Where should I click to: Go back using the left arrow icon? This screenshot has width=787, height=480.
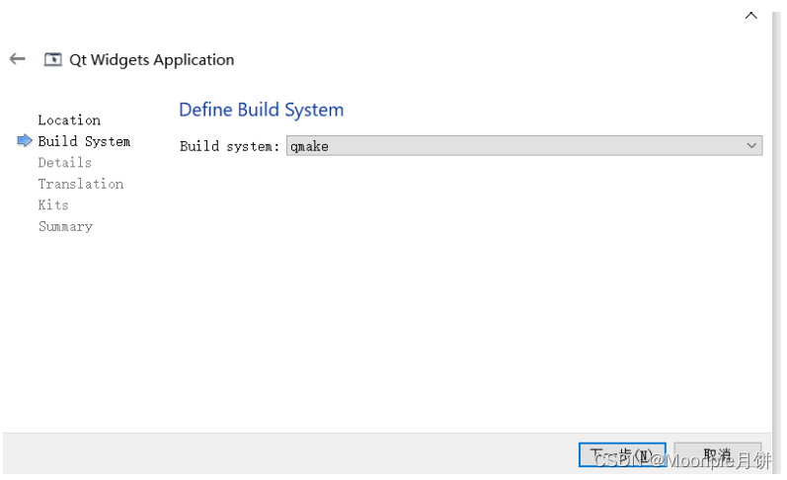pos(18,59)
